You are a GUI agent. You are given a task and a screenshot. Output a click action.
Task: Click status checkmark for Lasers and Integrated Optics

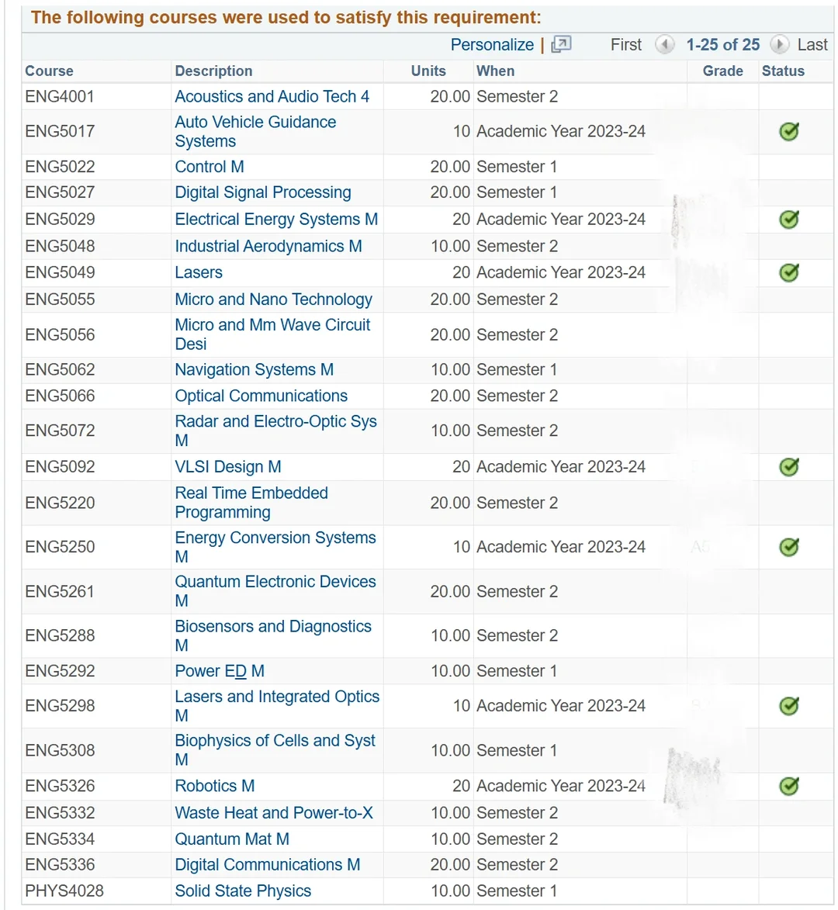click(788, 706)
